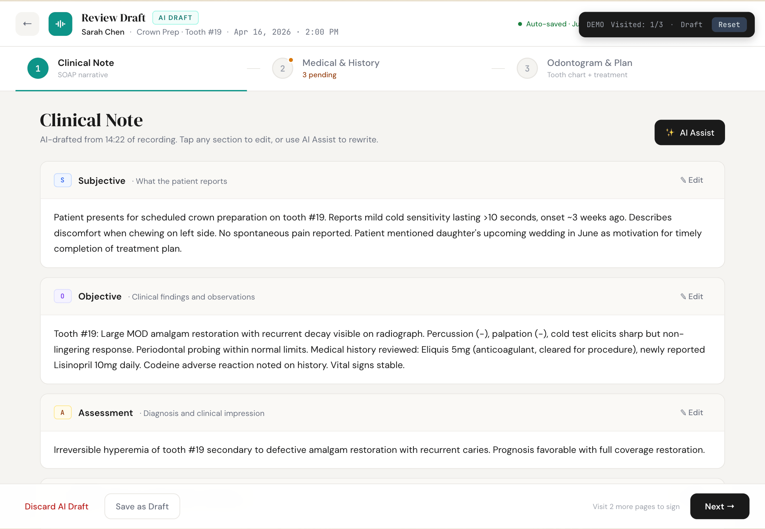
Task: Click the patient name Sarah Chen
Action: 103,32
